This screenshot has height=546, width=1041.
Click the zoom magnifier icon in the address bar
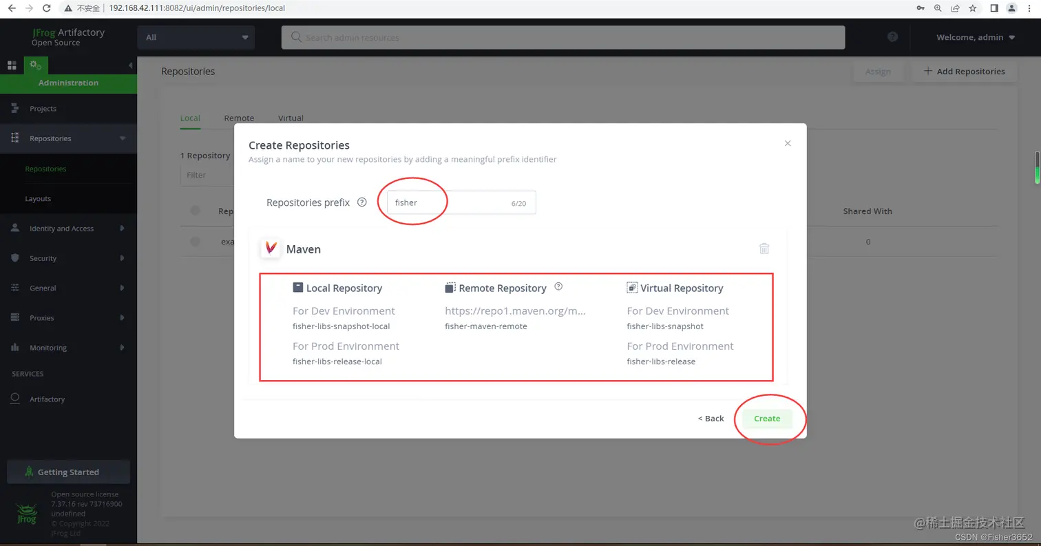coord(938,8)
